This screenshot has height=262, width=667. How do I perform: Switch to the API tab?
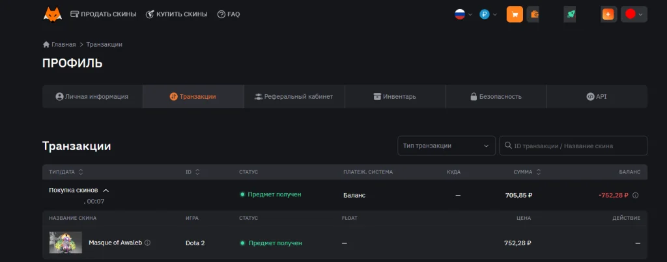[597, 96]
